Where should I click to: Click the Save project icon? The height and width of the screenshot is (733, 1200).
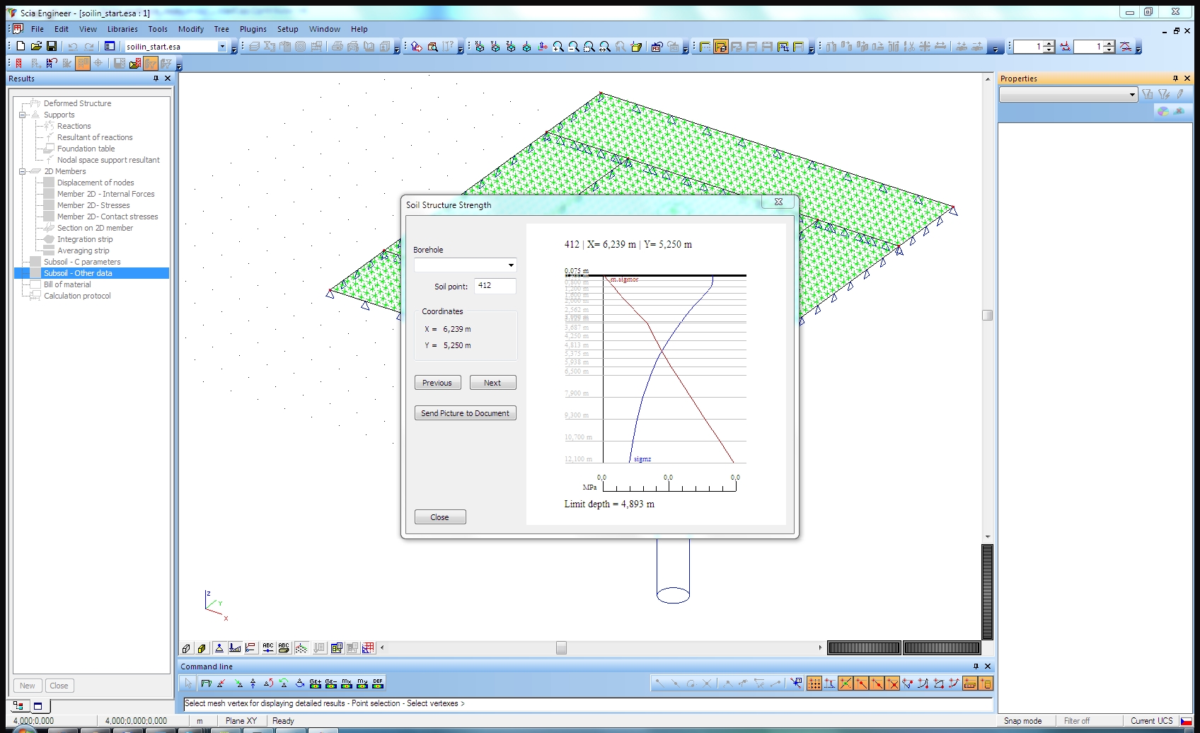click(52, 46)
